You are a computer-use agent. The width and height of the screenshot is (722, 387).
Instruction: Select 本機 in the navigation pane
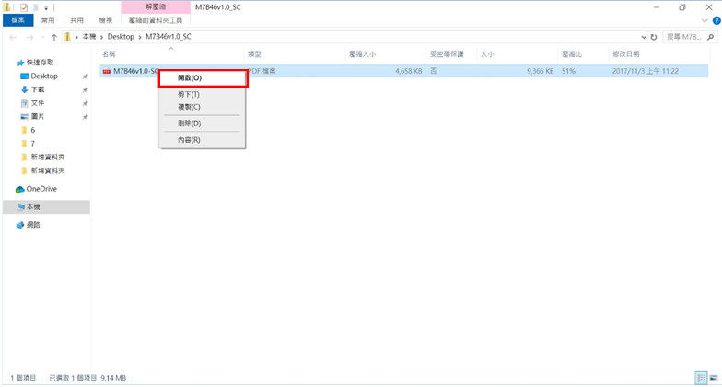click(x=33, y=207)
